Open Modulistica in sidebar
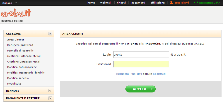Viewport: 223px width, 104px height. point(14,83)
